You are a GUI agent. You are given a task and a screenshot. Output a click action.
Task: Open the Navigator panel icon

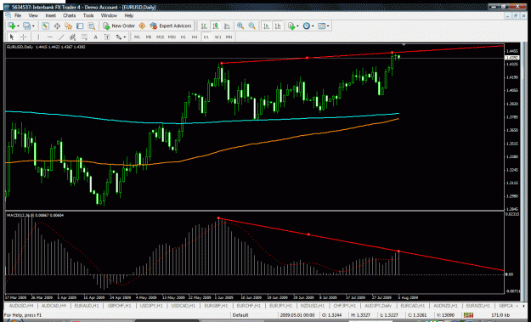(x=69, y=25)
